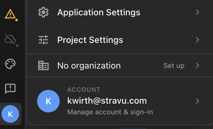Viewport: 213px width, 129px height.
Task: Click the crossed-out cloud sync icon
Action: (10, 39)
